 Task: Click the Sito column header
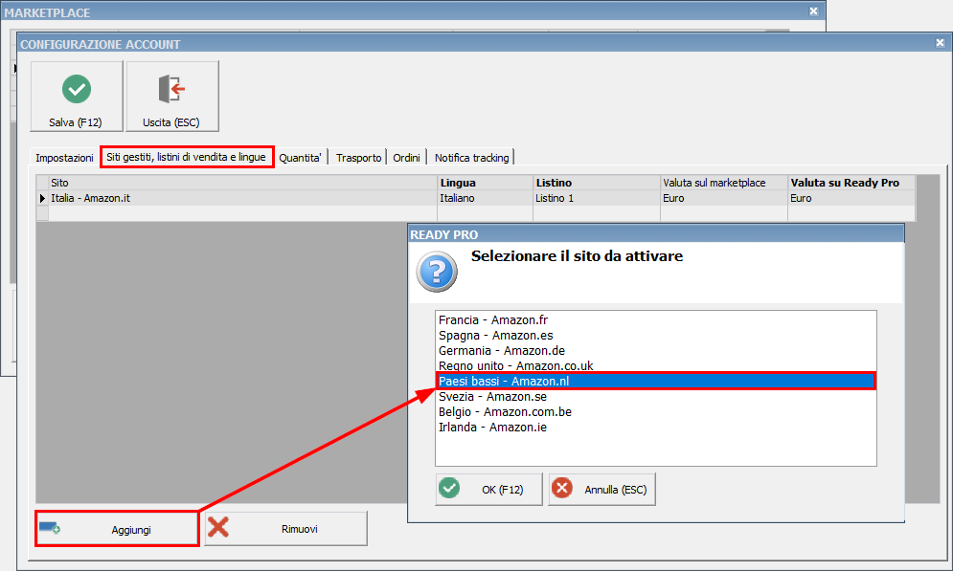pos(242,183)
